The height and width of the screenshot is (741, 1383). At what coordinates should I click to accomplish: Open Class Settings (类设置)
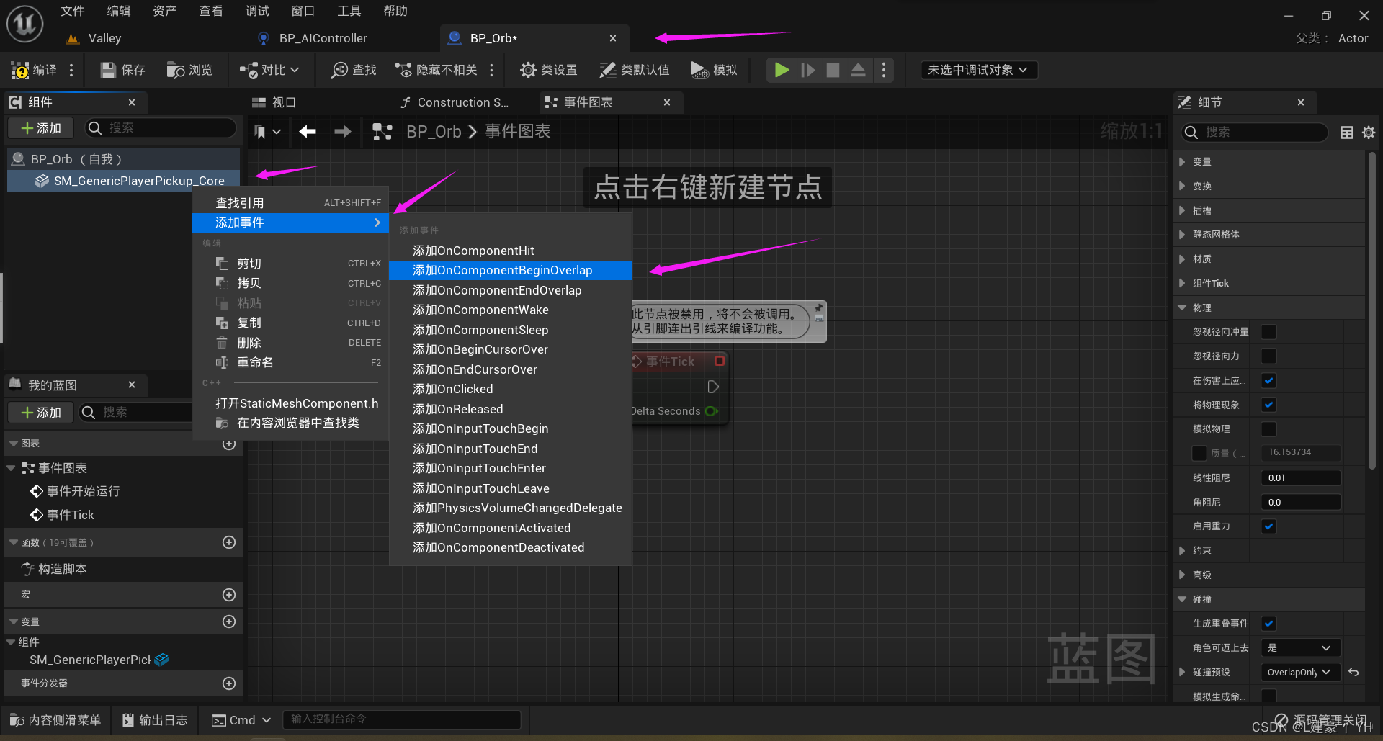pos(549,70)
